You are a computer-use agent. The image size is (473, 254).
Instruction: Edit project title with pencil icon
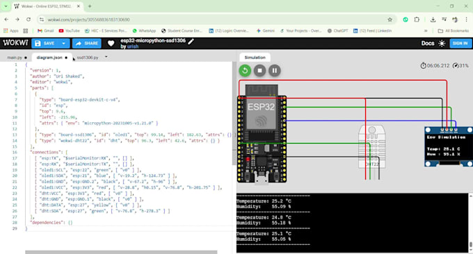[x=191, y=41]
